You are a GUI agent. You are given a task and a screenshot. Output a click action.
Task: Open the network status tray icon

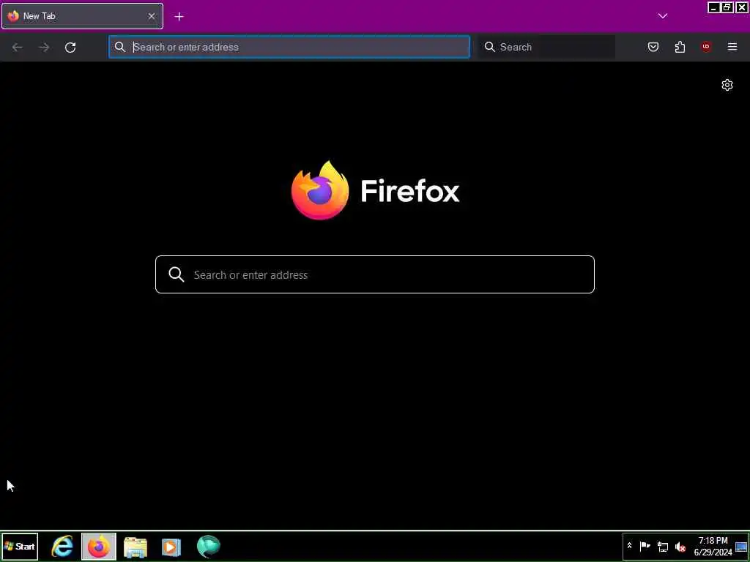pos(662,547)
